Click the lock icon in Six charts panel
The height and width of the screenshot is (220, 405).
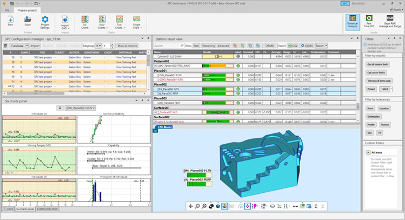point(60,108)
